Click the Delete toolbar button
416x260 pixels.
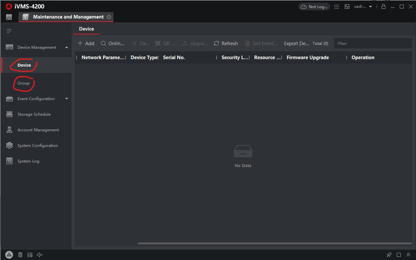coord(141,44)
